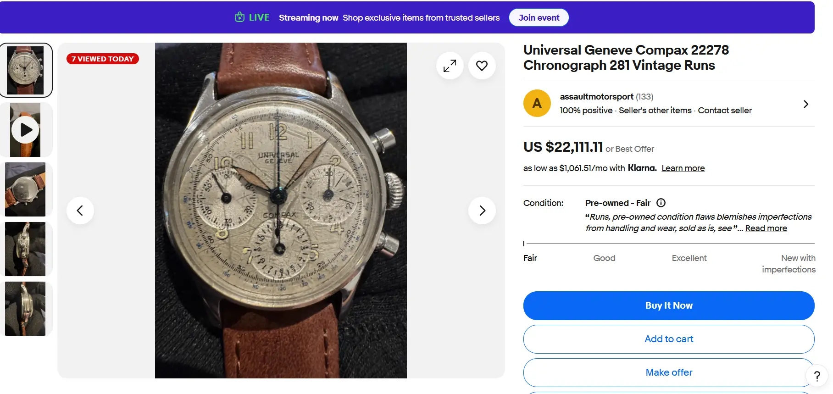
Task: Go to the previous gallery image
Action: (80, 211)
